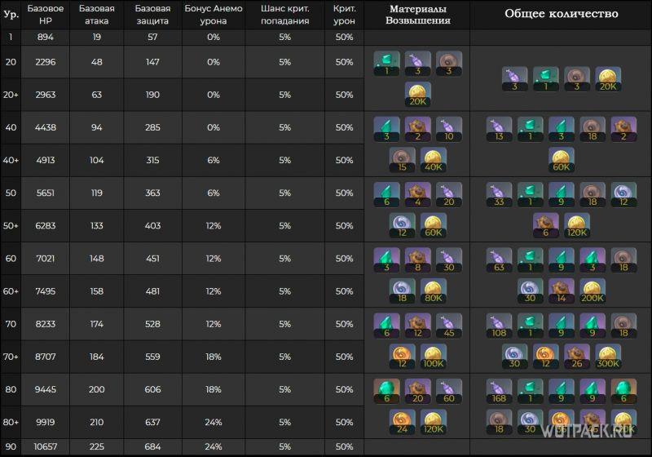Click the 'Общее количество' header

coord(562,14)
